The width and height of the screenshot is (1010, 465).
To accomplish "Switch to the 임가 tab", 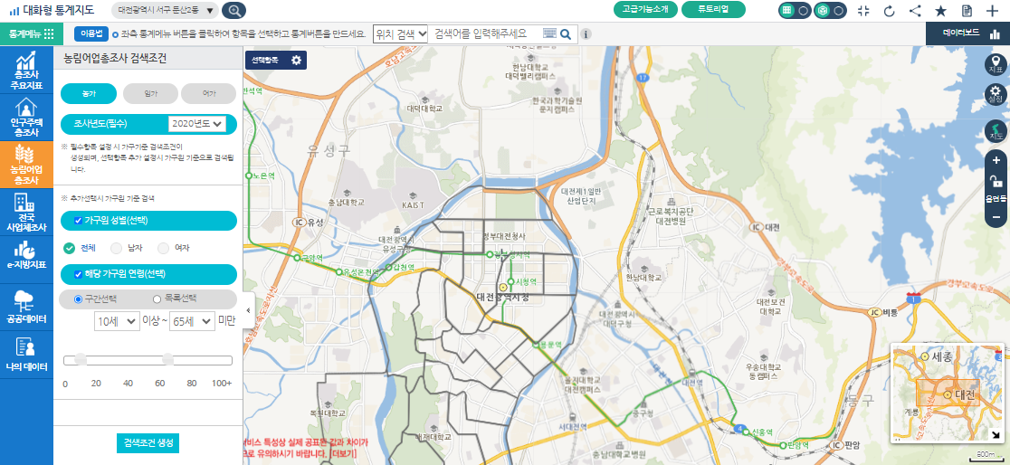I will click(x=148, y=93).
